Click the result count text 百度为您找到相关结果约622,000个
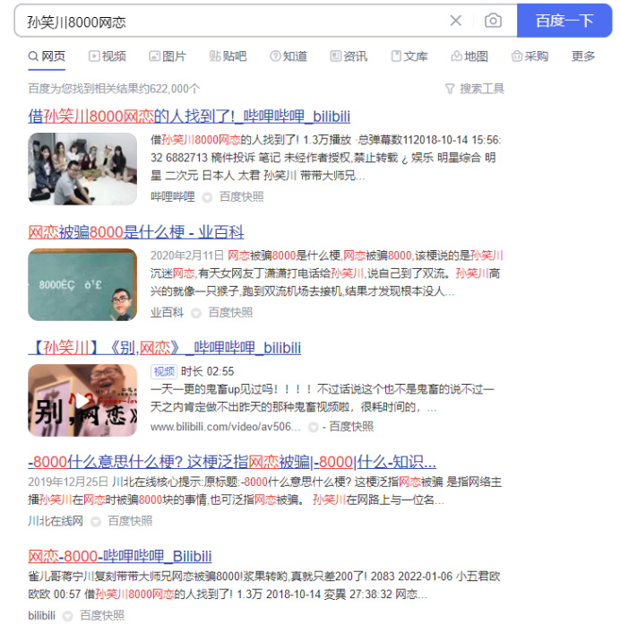The width and height of the screenshot is (620, 634). [x=114, y=89]
